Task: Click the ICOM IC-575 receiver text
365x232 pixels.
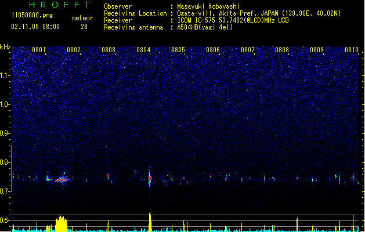Action: (x=233, y=20)
